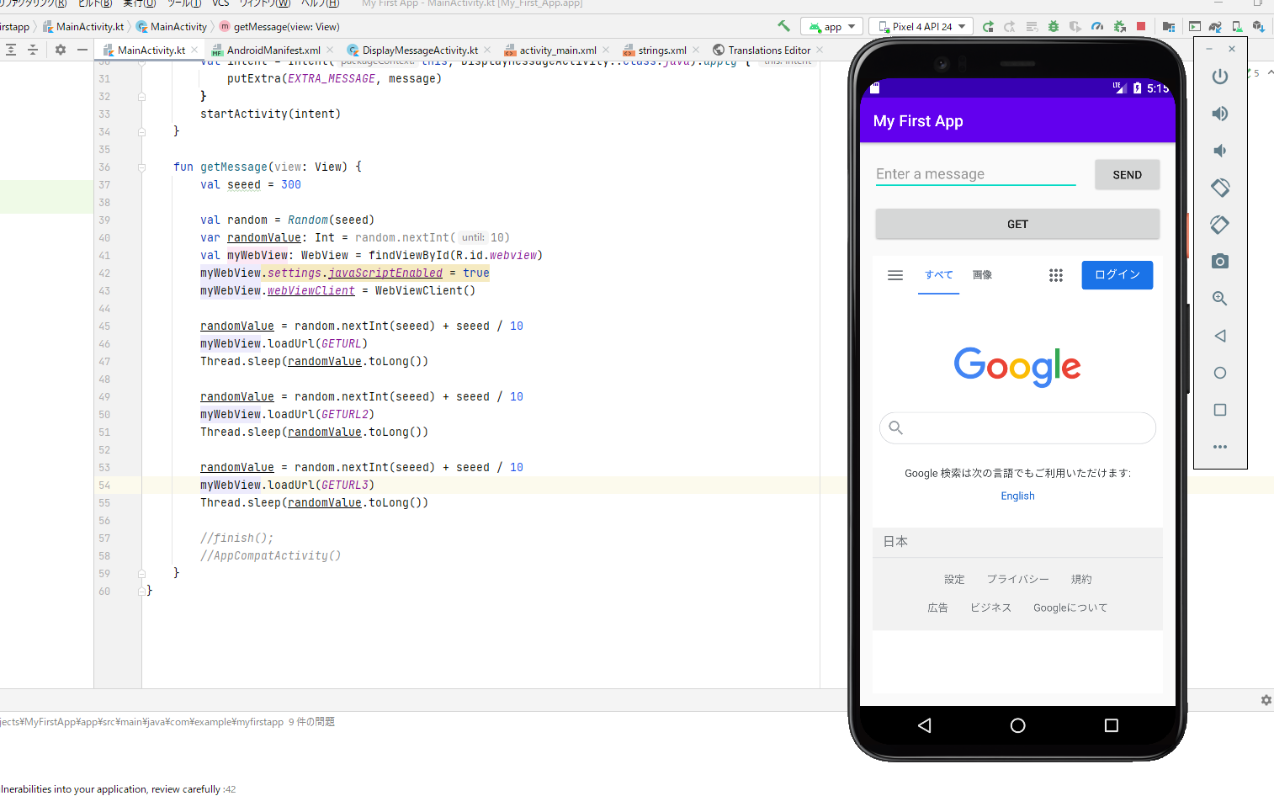Switch to strings.xml tab

pos(661,50)
